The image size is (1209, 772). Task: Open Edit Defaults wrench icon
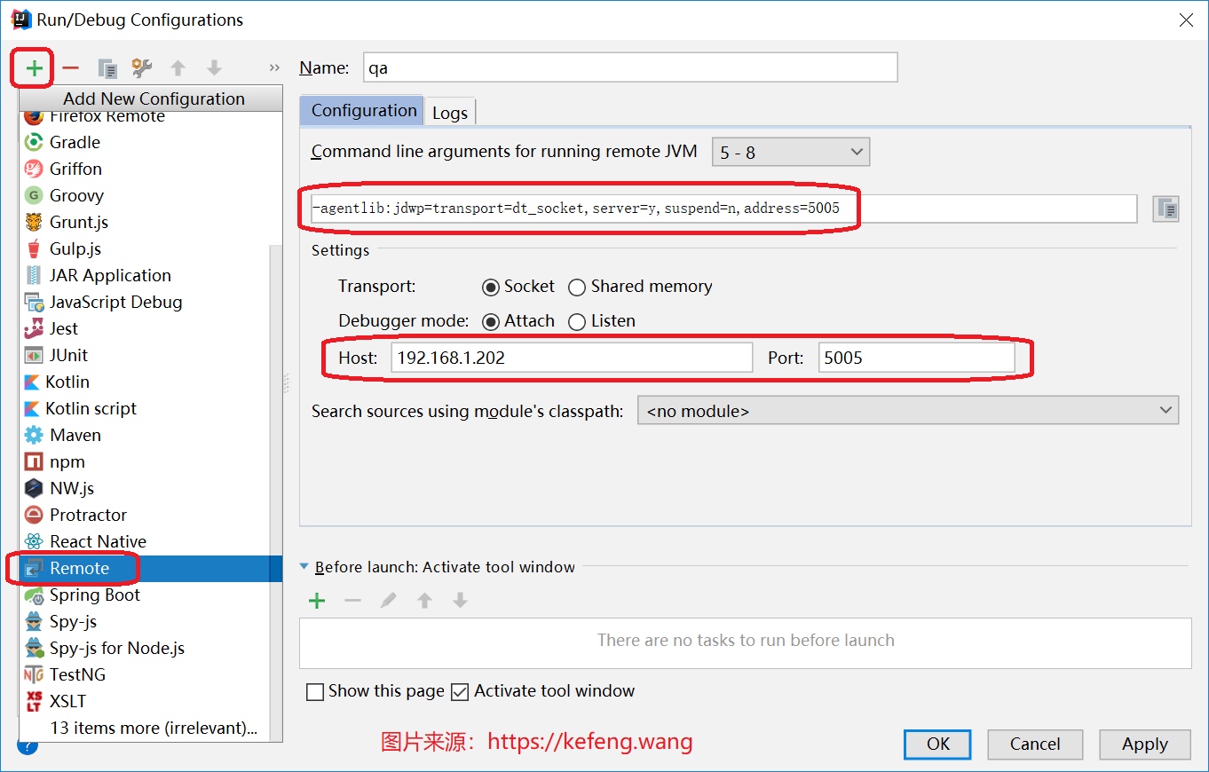coord(141,68)
